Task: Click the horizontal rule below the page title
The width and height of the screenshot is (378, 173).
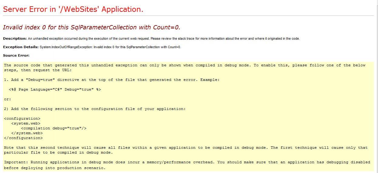Action: click(x=188, y=16)
